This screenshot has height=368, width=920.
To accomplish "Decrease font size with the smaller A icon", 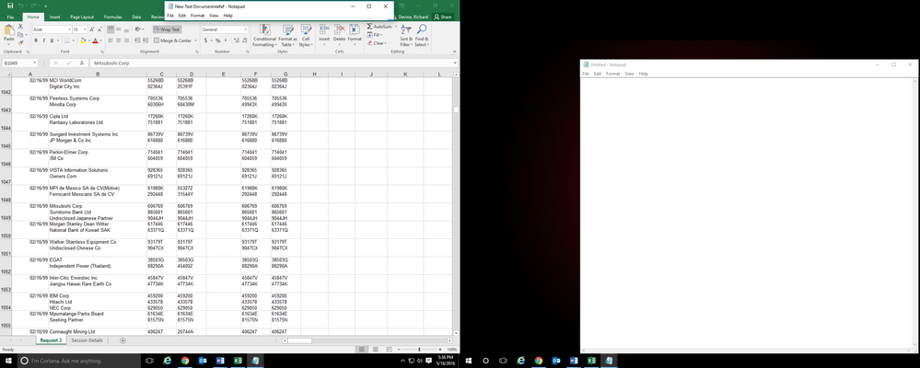I will tap(100, 29).
